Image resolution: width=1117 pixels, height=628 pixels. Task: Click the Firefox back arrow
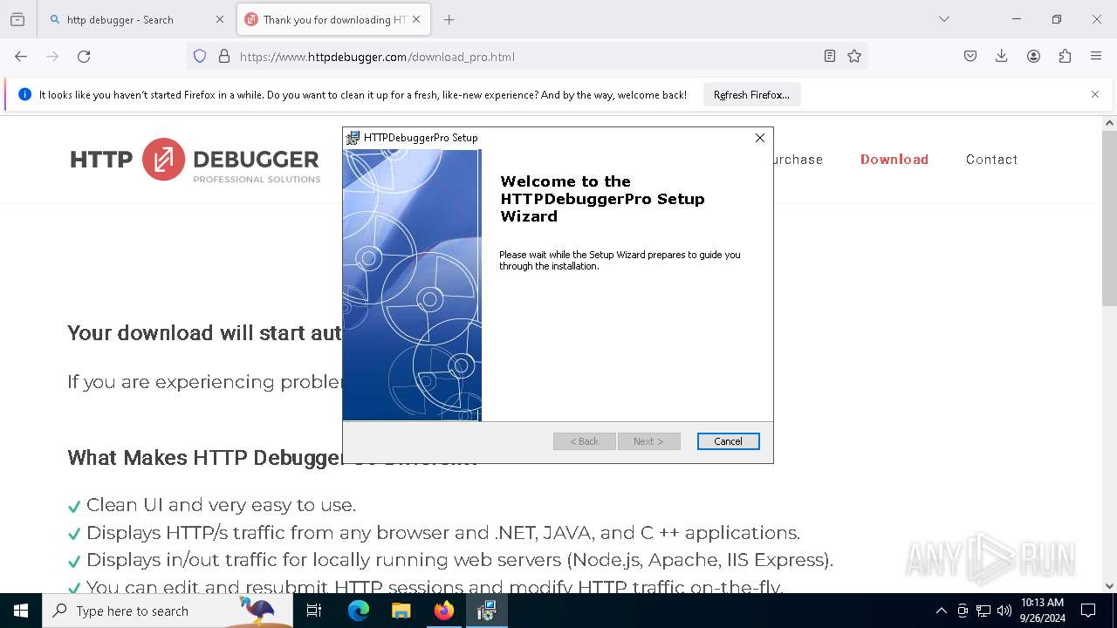coord(21,57)
